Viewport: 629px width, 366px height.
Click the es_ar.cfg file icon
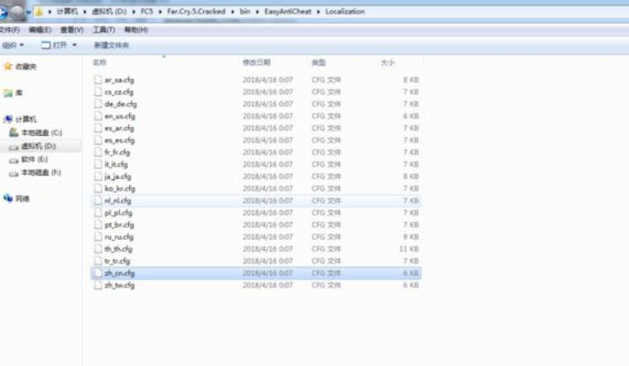click(98, 128)
